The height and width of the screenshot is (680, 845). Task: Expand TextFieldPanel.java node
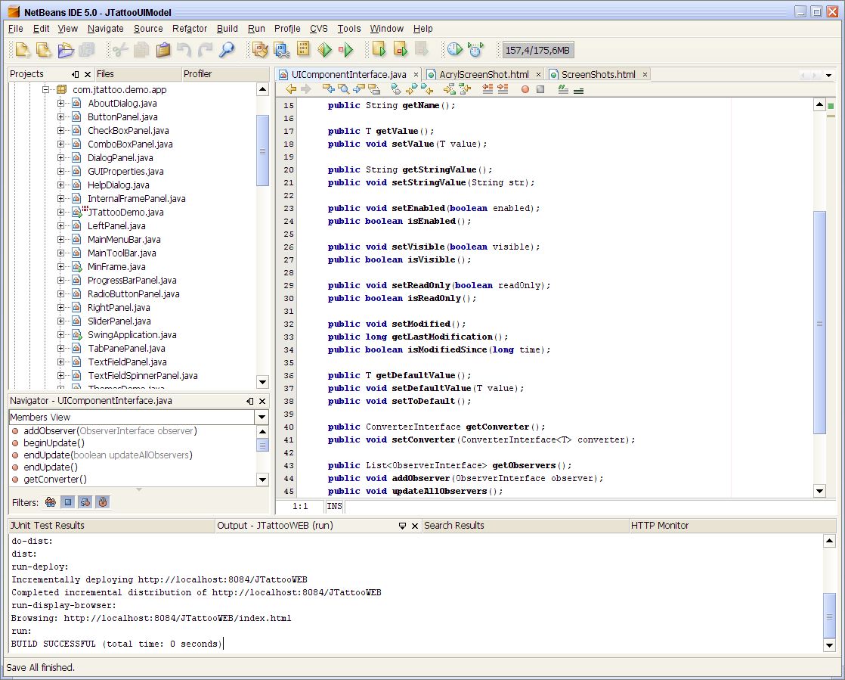coord(61,362)
